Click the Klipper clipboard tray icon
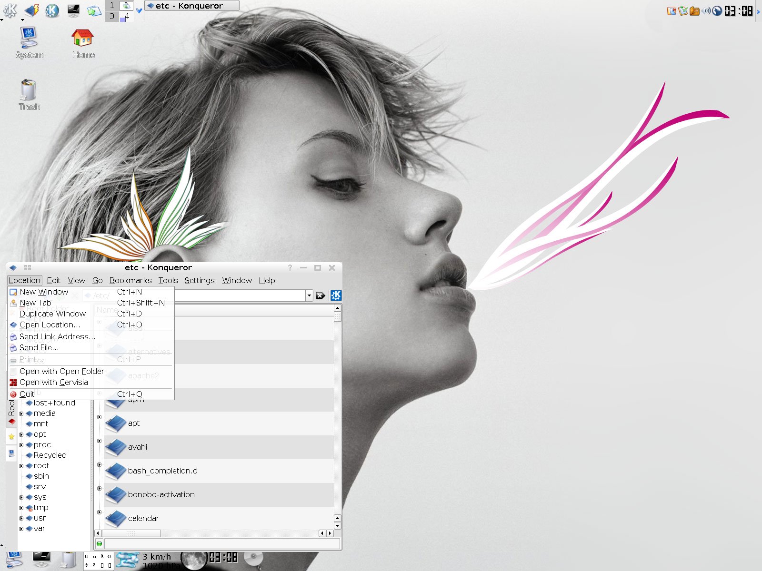 coord(672,10)
